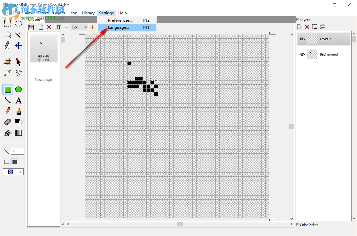This screenshot has width=357, height=236.
Task: Click the line width input field
Action: (17, 151)
